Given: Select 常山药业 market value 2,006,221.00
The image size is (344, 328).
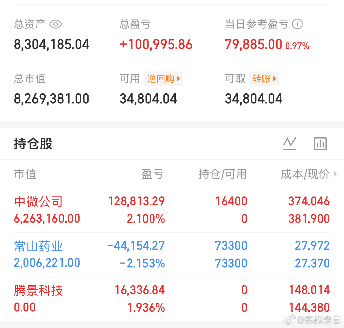Looking at the screenshot, I should pos(47,263).
